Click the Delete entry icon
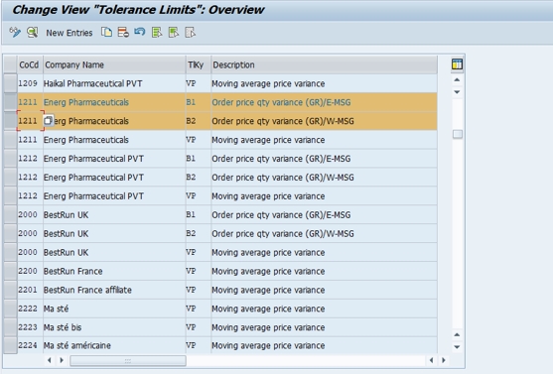Image resolution: width=553 pixels, height=374 pixels. click(123, 33)
